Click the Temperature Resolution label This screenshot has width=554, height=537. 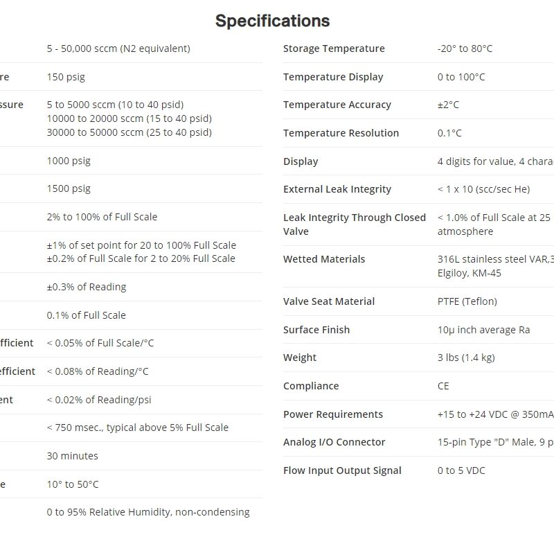[341, 133]
